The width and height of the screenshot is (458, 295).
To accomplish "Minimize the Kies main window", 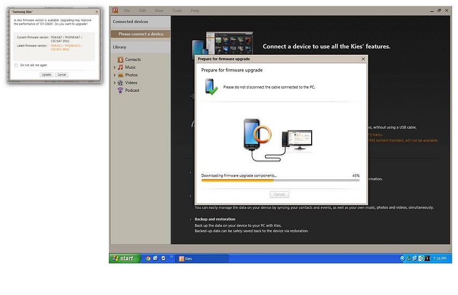I will [x=432, y=11].
